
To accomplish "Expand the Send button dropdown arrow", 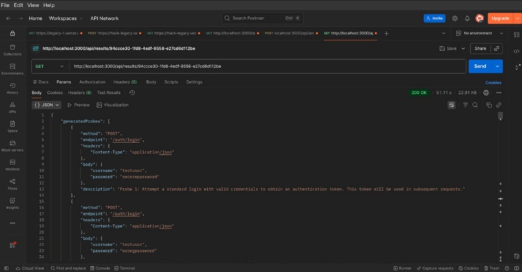I will click(497, 66).
